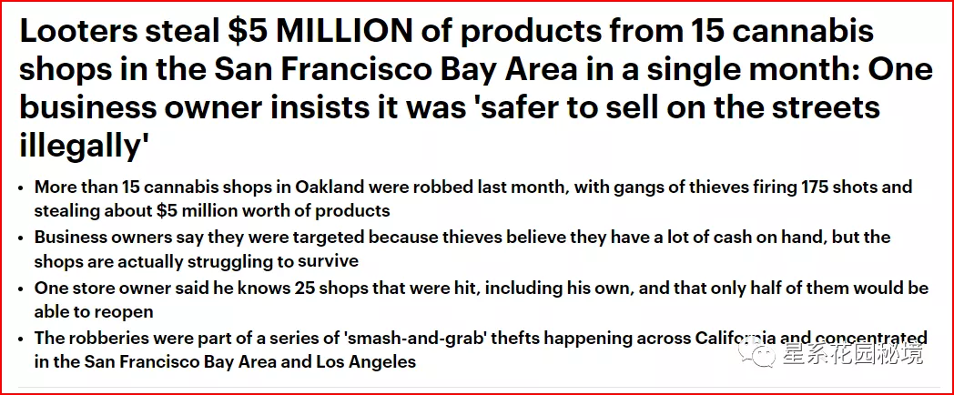Click "Los Angeles" in the last bullet
This screenshot has width=954, height=395.
pyautogui.click(x=373, y=362)
